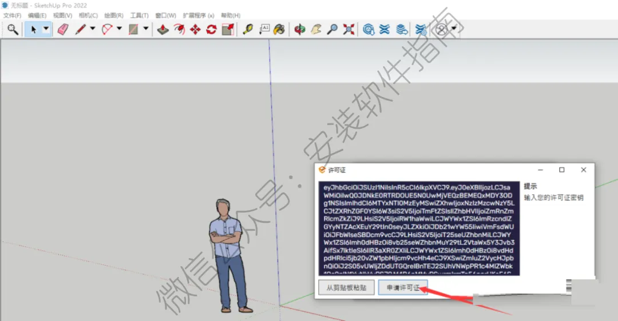Select the Pan hand tool
Viewport: 618px width, 321px height.
click(316, 30)
